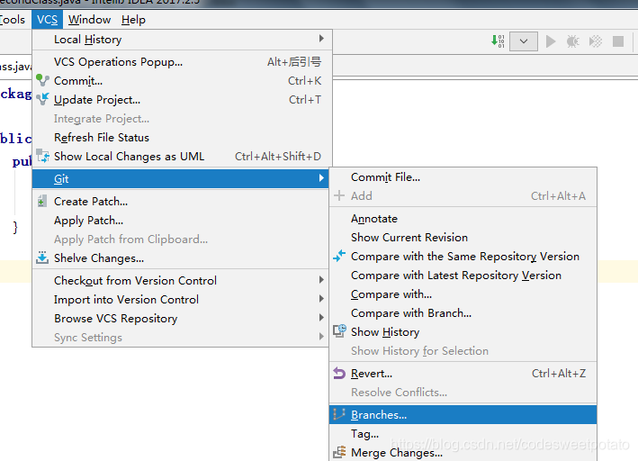
Task: Select Compare with the Same Repository Version
Action: (x=463, y=257)
